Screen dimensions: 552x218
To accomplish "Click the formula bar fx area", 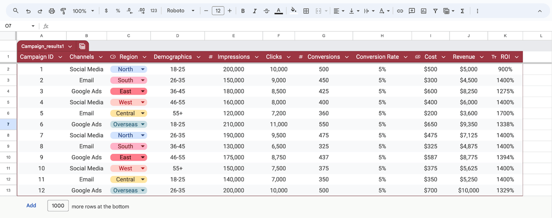I will coord(46,26).
